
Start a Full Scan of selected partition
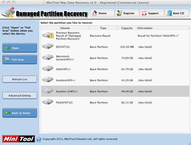[x=20, y=60]
